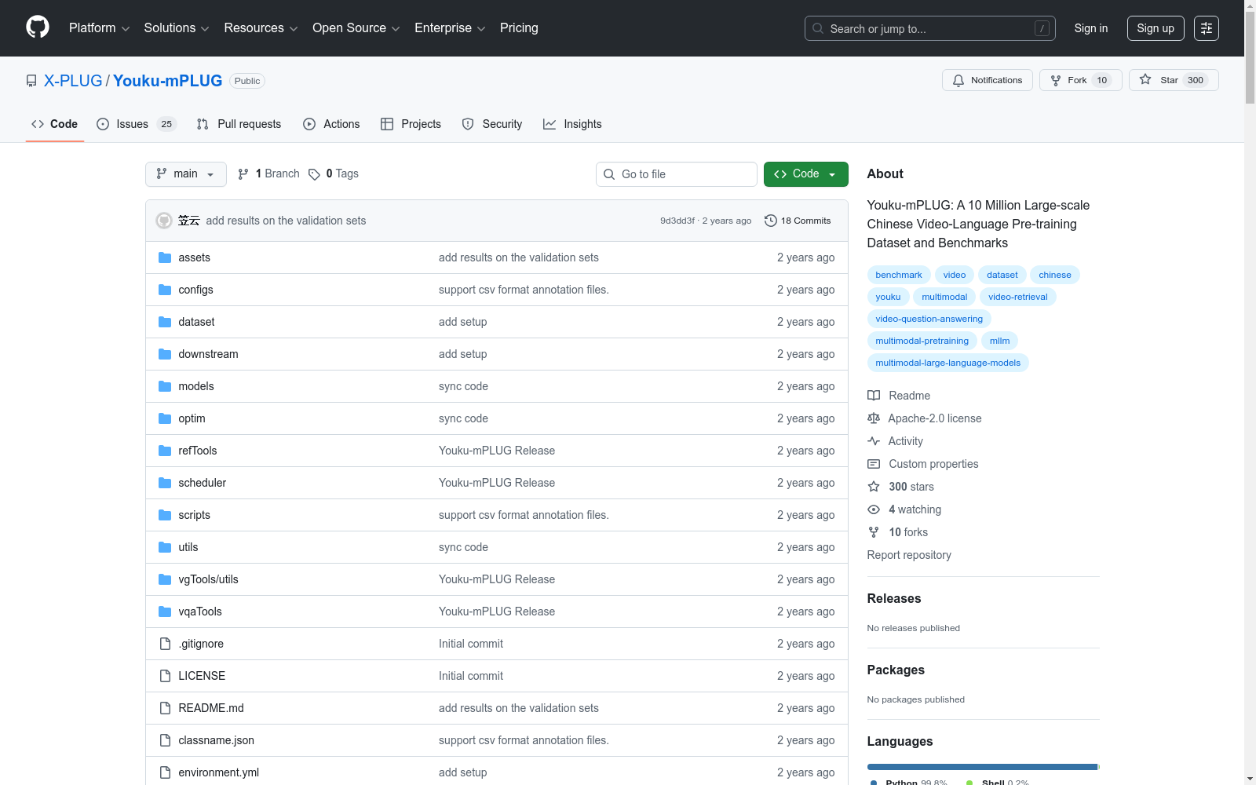Viewport: 1256px width, 785px height.
Task: Open the vqaTools folder icon
Action: pos(165,612)
